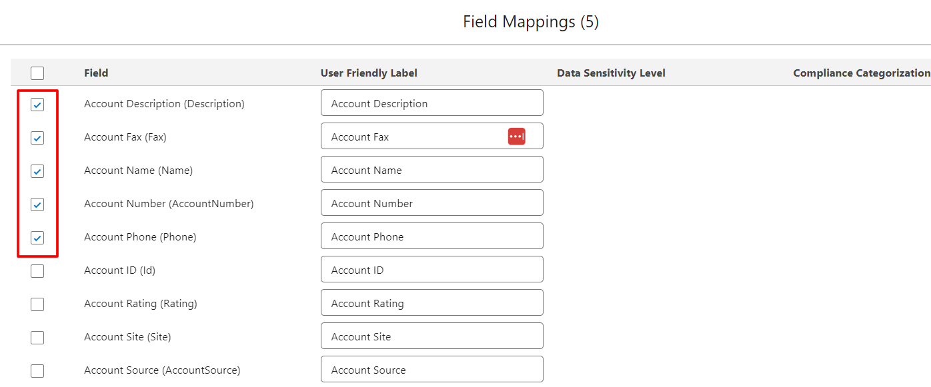This screenshot has height=387, width=931.
Task: Uncheck the Account Fax checkbox
Action: point(37,138)
